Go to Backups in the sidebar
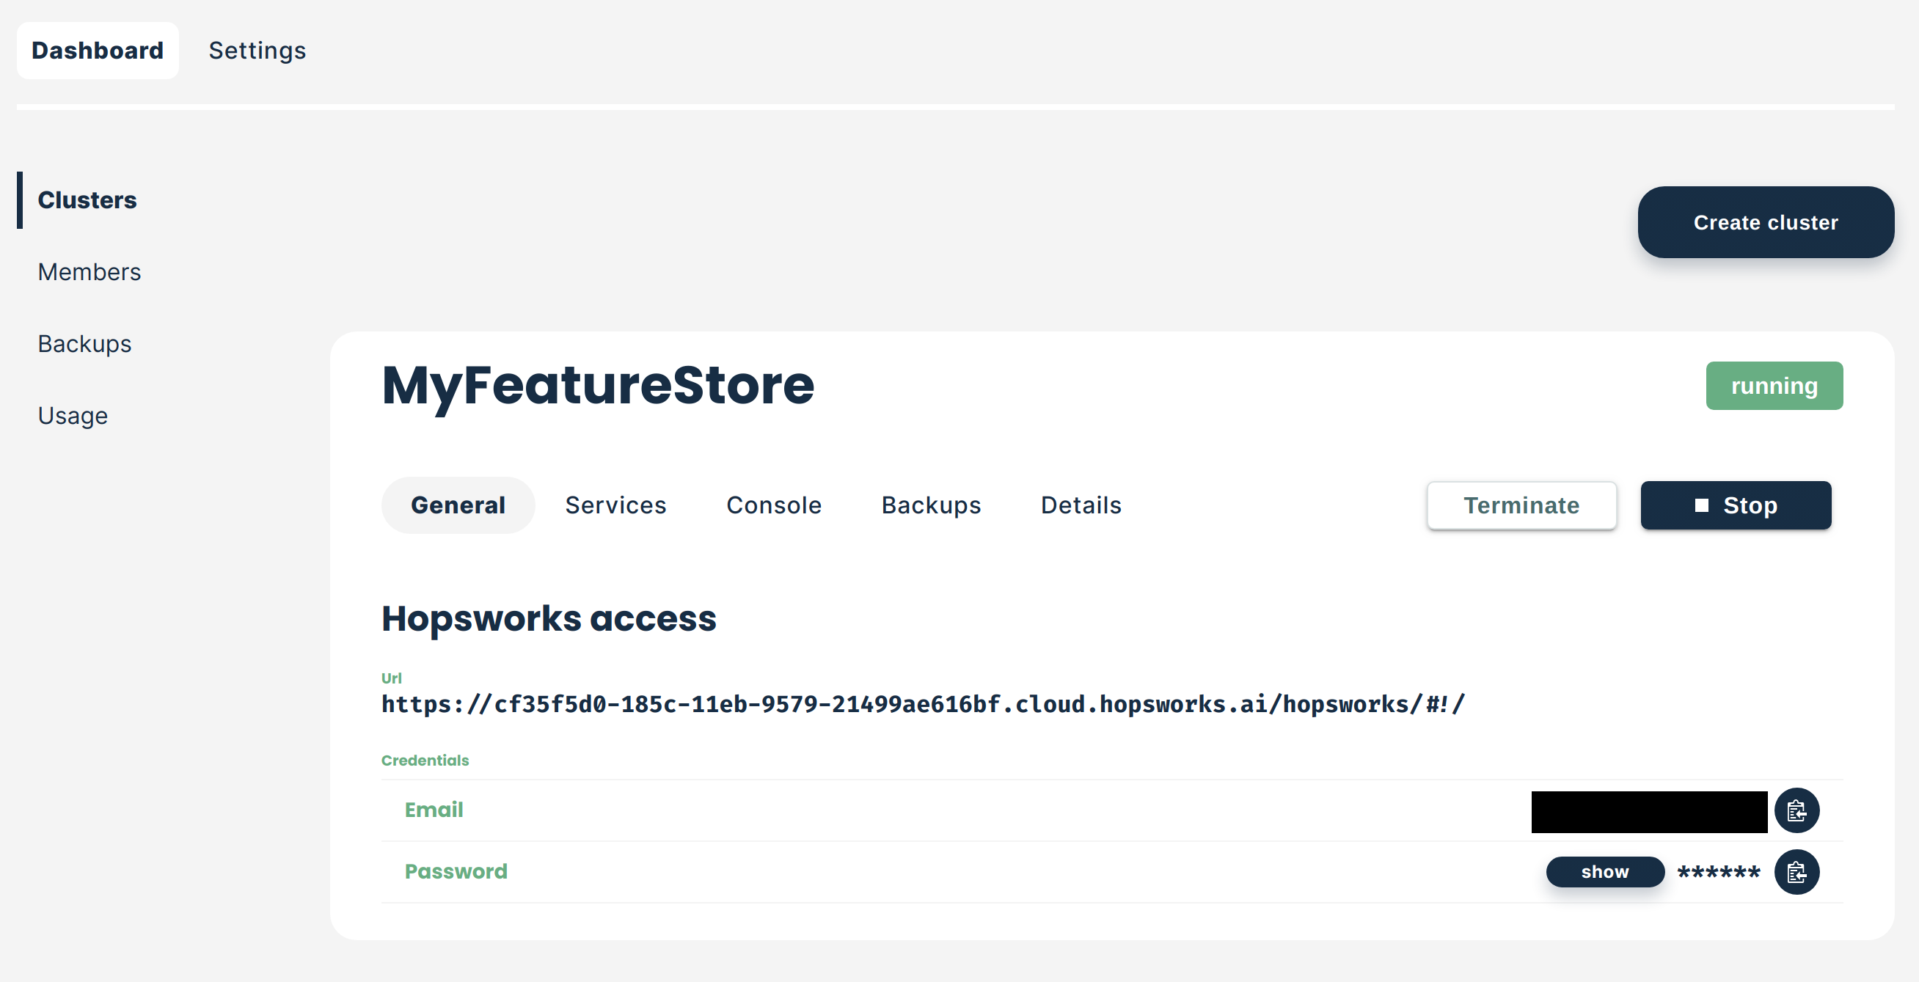The image size is (1919, 982). pyautogui.click(x=85, y=344)
